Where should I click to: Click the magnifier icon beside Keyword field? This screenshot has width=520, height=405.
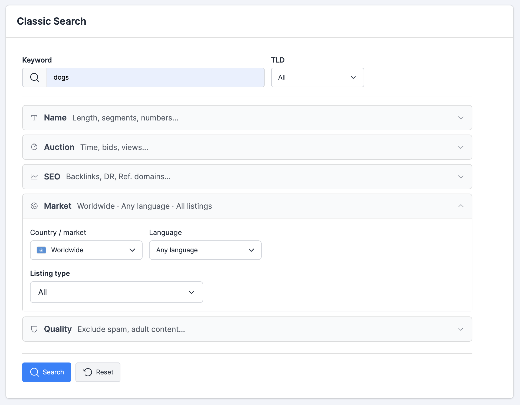point(35,77)
